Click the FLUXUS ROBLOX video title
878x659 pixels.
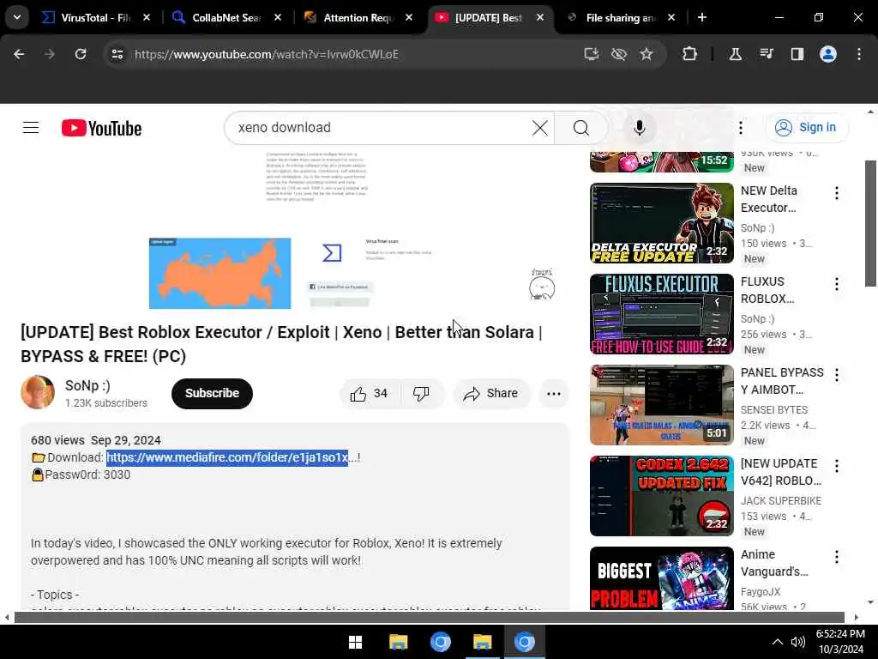[x=767, y=290]
